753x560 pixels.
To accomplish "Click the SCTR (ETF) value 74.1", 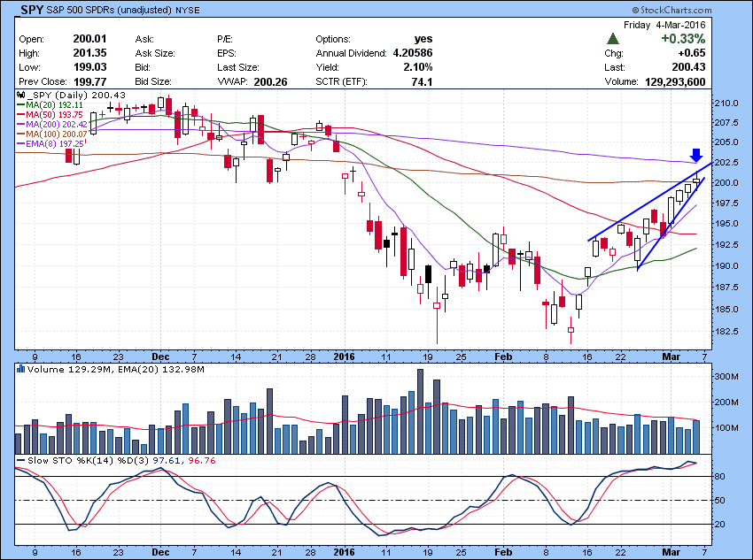I will pos(422,82).
